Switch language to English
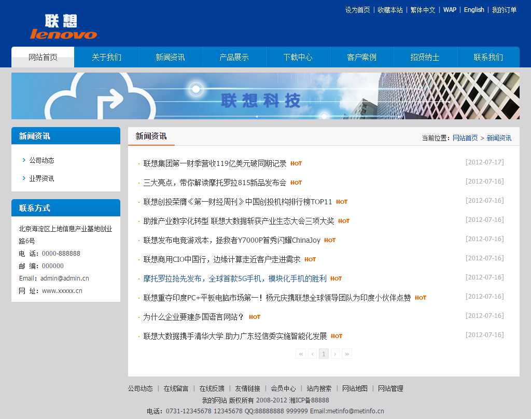Viewport: 531px width, 419px height. click(474, 10)
